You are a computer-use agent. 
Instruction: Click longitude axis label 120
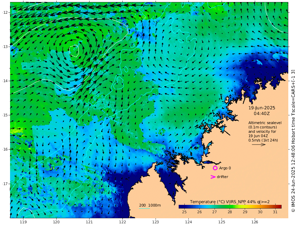56,222
